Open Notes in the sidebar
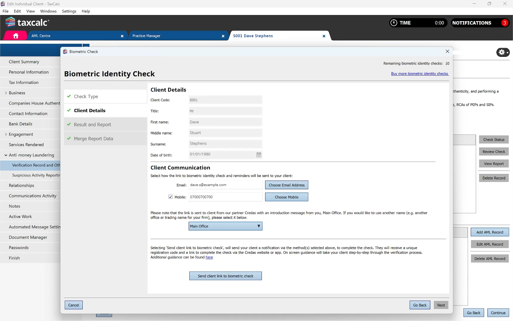 click(x=30, y=206)
